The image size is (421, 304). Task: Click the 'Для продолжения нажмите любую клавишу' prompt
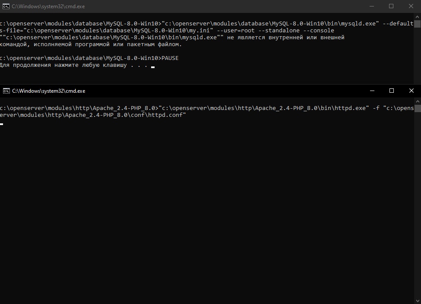point(73,65)
